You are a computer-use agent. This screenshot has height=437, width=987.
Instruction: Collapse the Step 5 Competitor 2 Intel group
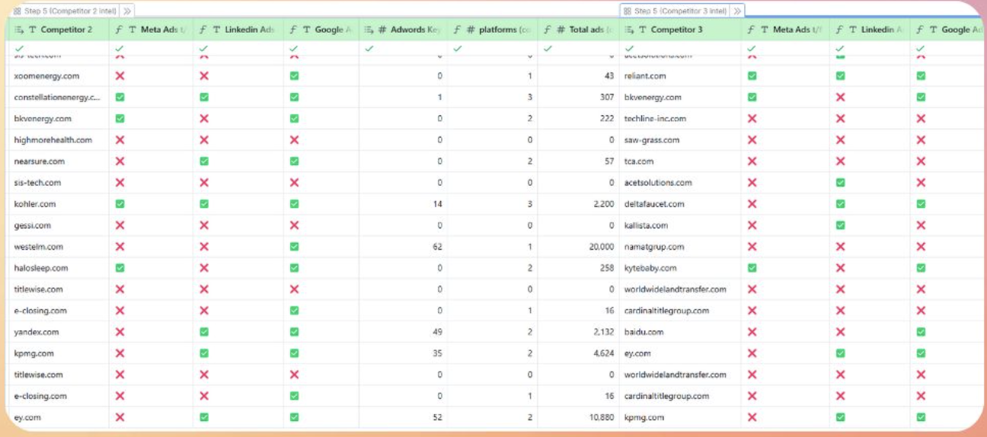[128, 11]
